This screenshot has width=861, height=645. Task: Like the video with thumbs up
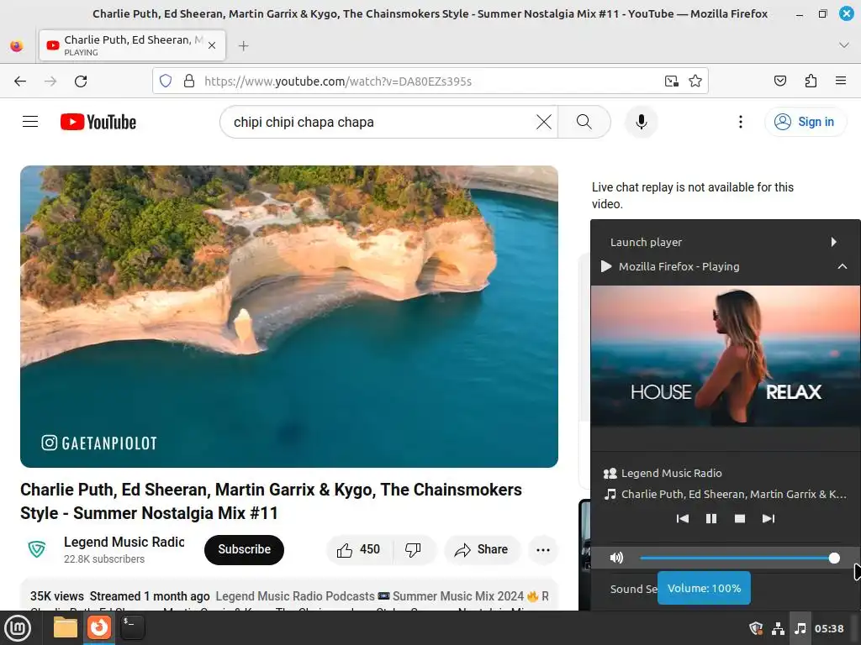coord(359,549)
